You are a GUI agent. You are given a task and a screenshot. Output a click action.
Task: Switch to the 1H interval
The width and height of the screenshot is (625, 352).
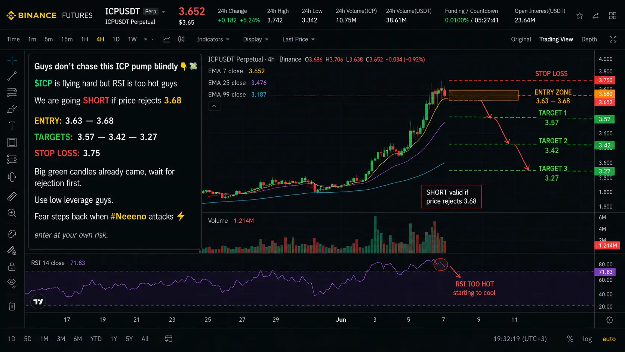click(85, 39)
